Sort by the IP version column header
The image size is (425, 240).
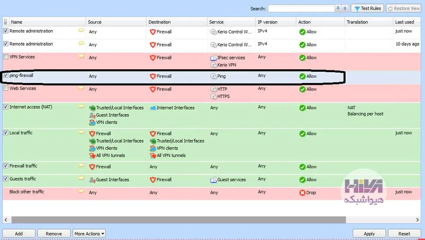pyautogui.click(x=276, y=22)
